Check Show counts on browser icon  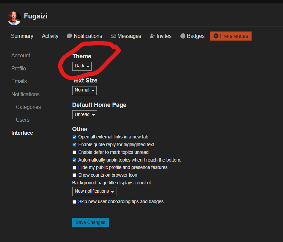[x=74, y=175]
